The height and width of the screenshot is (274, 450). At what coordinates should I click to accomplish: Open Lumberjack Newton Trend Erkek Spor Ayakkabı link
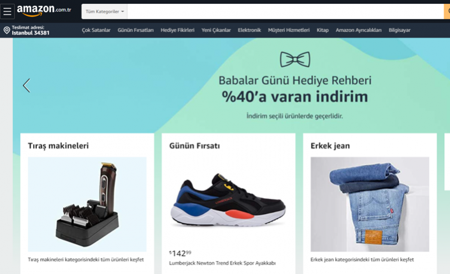[222, 263]
